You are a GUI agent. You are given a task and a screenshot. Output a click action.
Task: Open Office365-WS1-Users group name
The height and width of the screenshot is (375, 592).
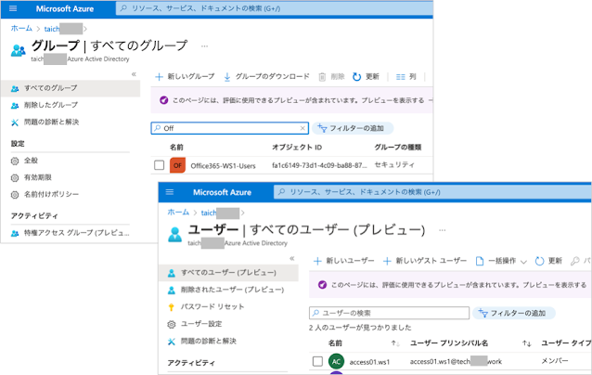tap(223, 166)
